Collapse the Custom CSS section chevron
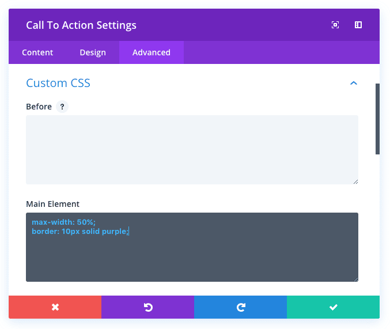 (354, 84)
